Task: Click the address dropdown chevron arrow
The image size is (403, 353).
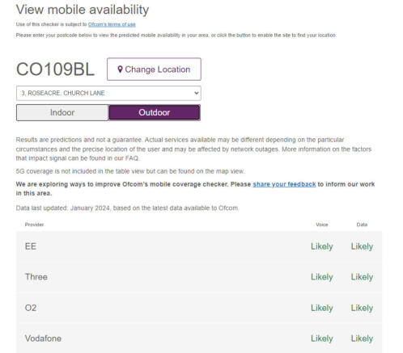Action: (x=197, y=93)
